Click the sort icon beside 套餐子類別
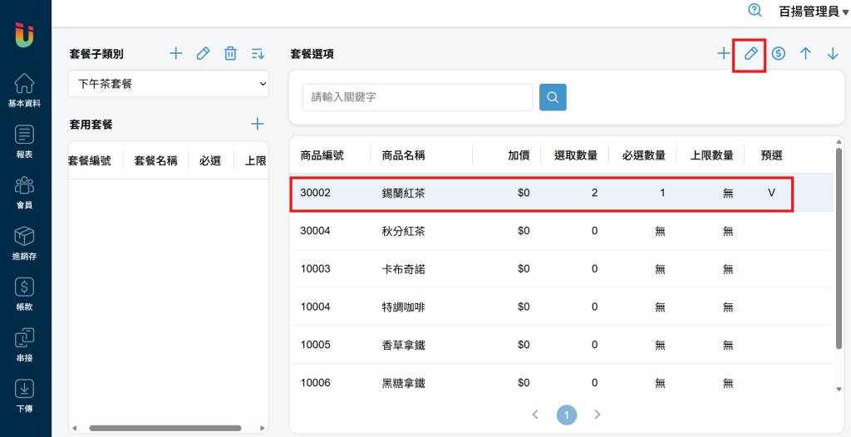851x437 pixels. pyautogui.click(x=258, y=54)
